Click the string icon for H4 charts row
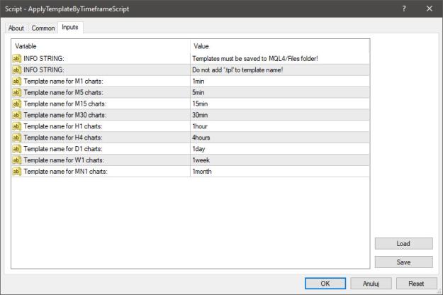The image size is (443, 295). tap(17, 138)
